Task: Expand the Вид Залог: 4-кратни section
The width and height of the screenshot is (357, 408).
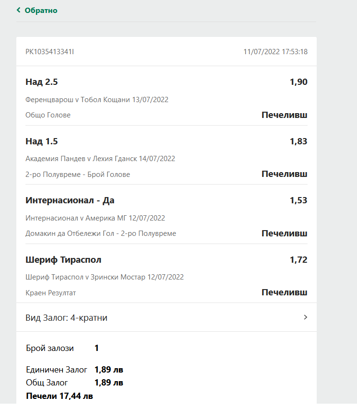Action: [x=144, y=317]
